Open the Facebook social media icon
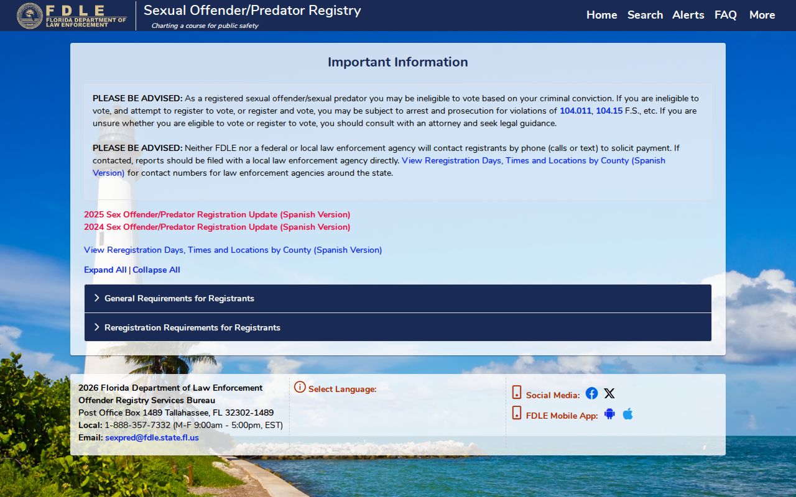796x497 pixels. point(591,393)
